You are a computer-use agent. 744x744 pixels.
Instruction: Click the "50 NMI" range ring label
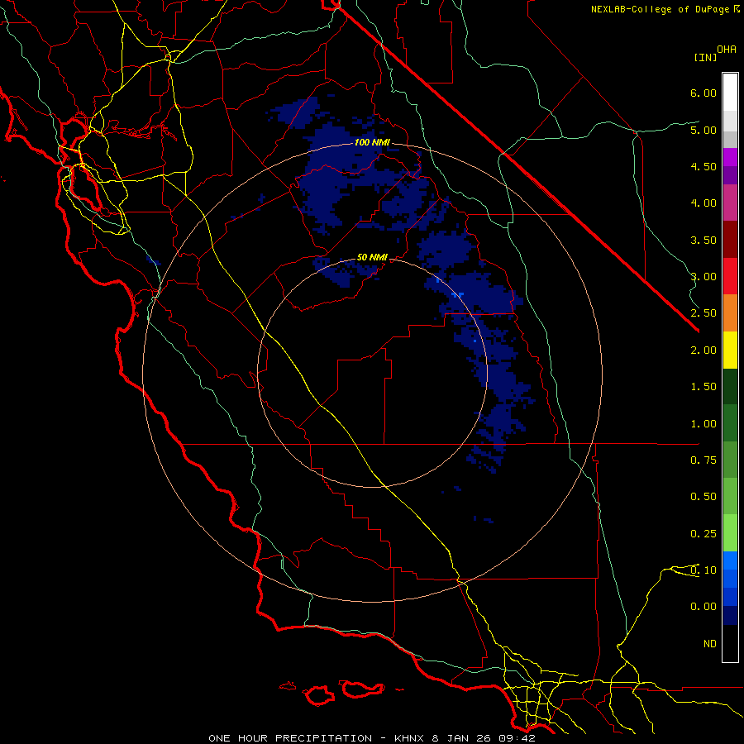(372, 257)
